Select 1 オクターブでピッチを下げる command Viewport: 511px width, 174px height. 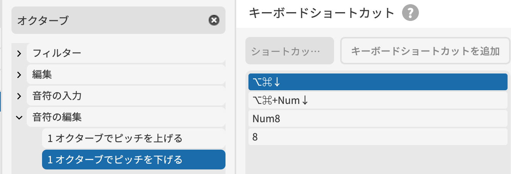click(x=133, y=160)
